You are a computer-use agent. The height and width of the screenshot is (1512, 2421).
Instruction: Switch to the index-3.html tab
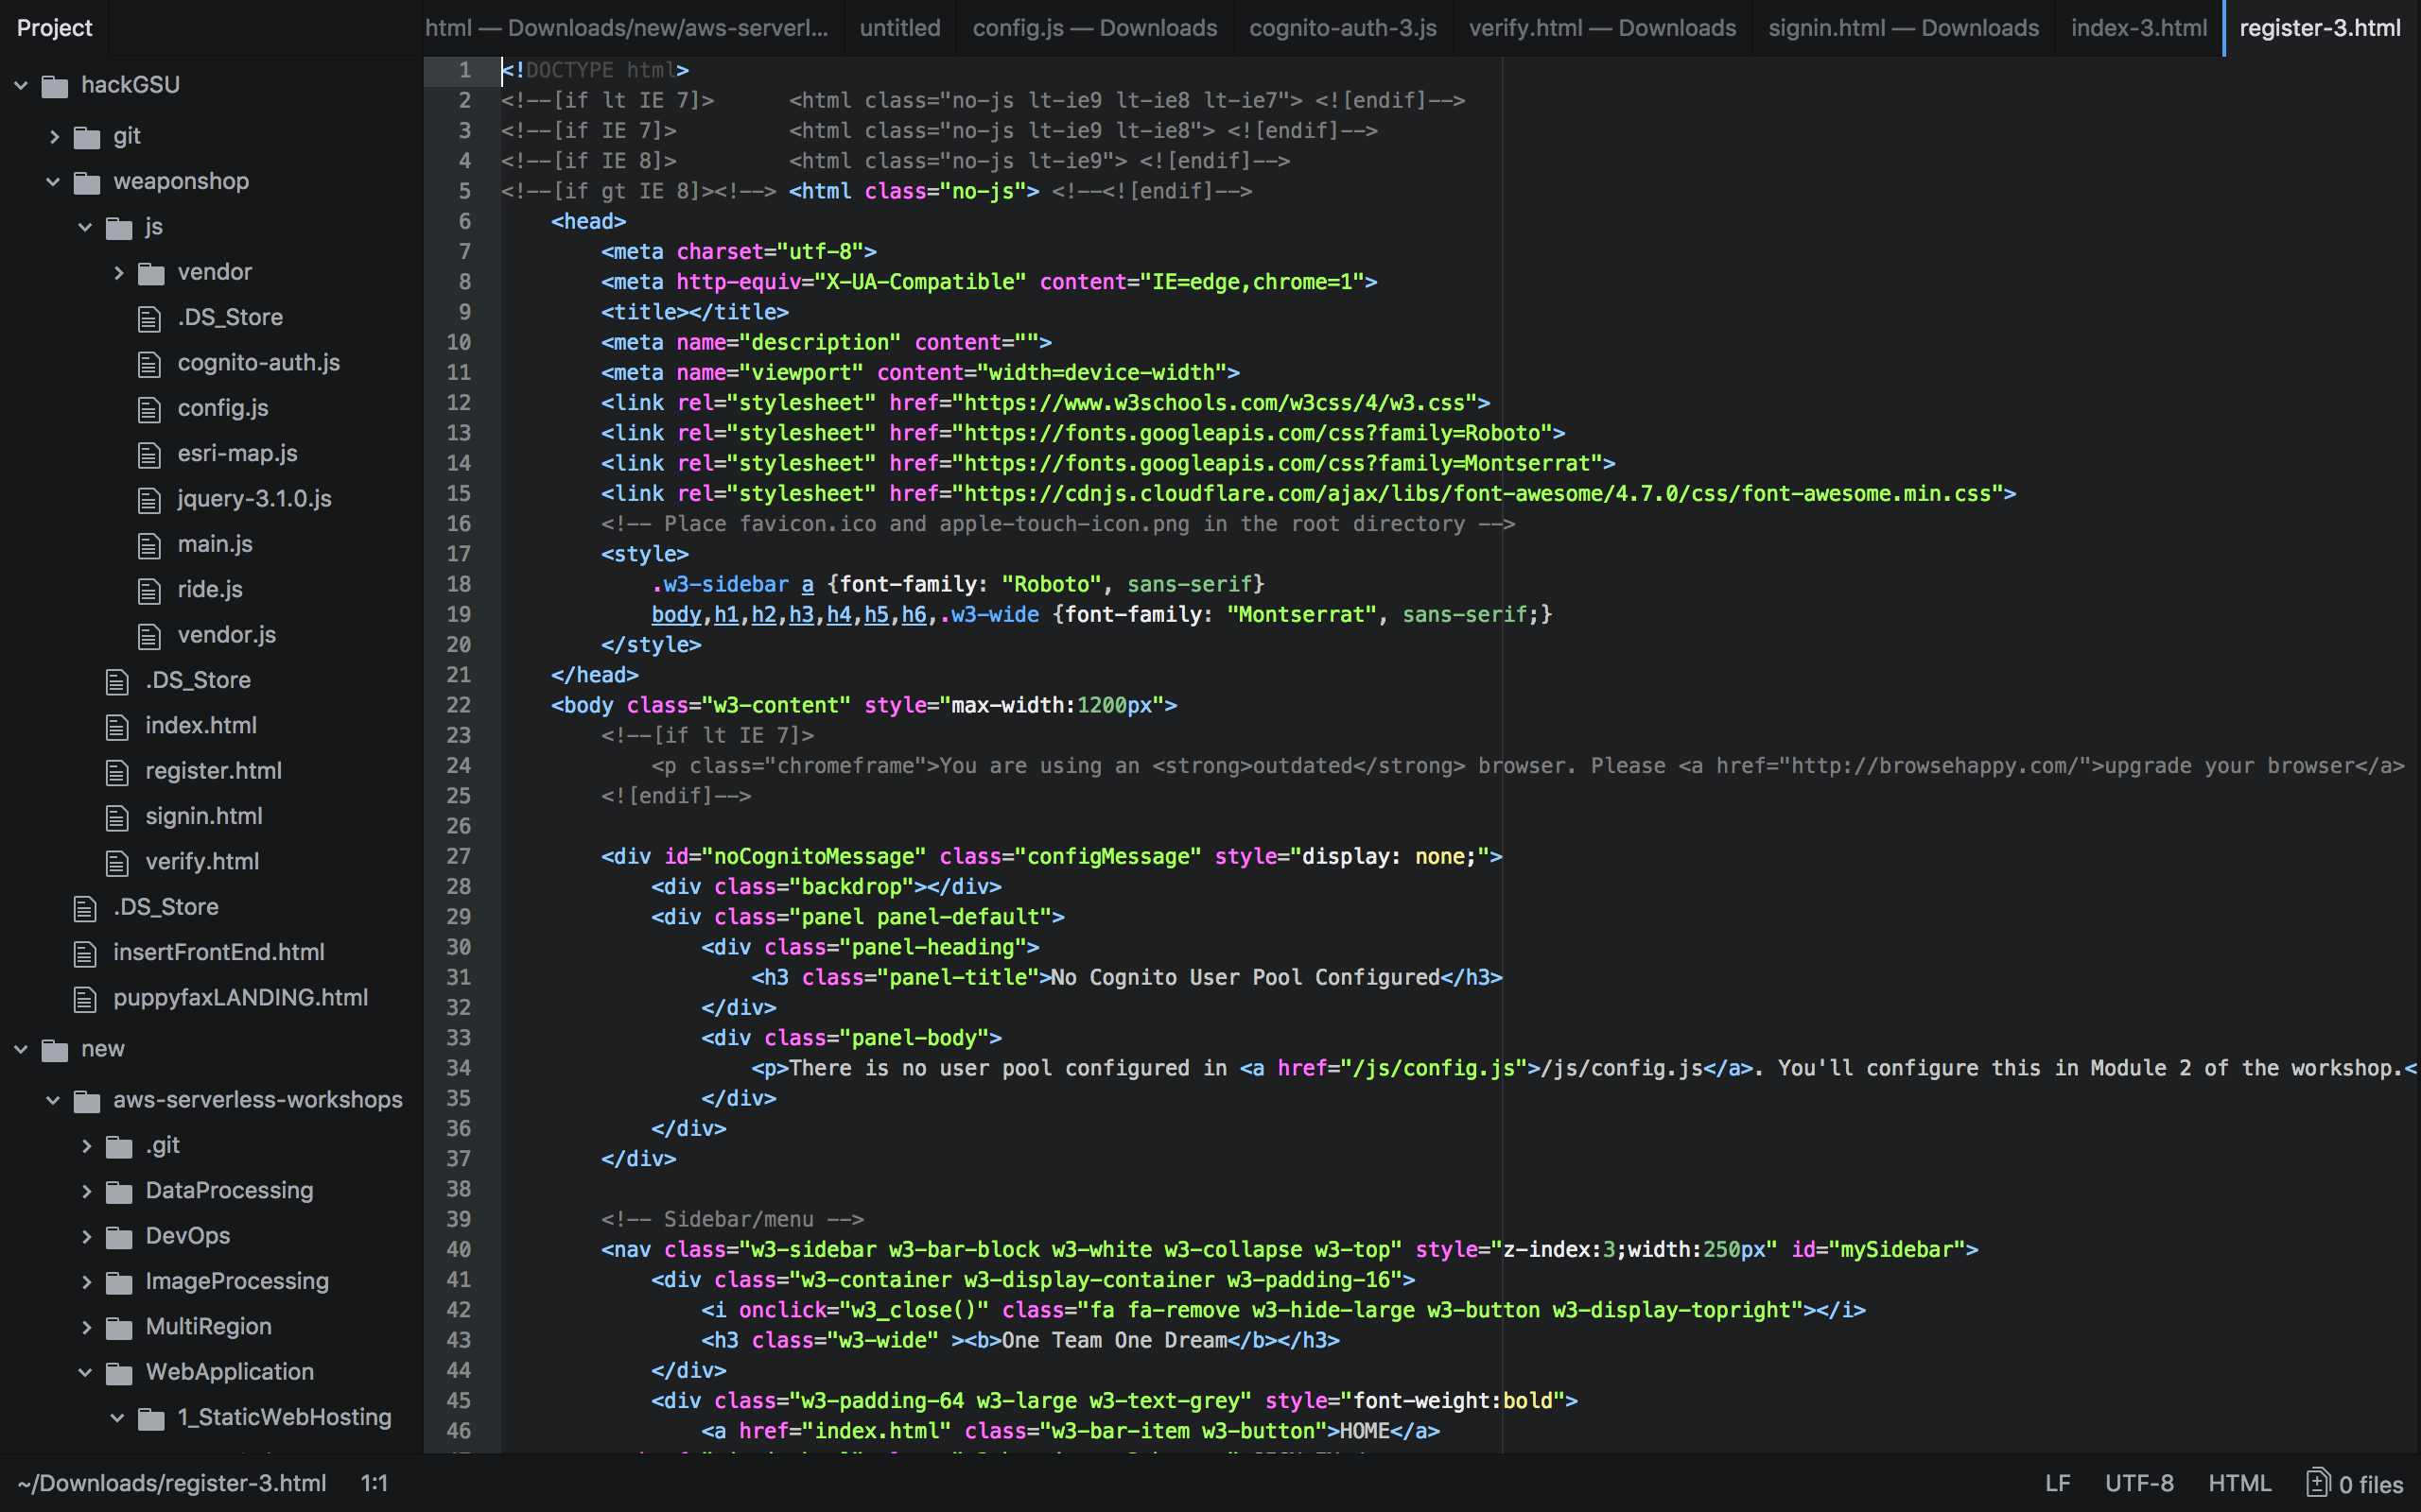pos(2138,28)
